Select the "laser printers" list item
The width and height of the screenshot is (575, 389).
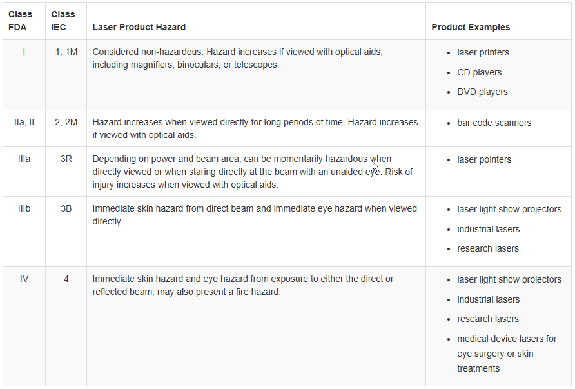pyautogui.click(x=483, y=52)
